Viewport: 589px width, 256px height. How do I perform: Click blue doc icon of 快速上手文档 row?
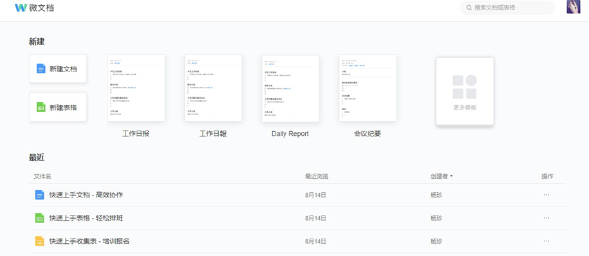(39, 195)
